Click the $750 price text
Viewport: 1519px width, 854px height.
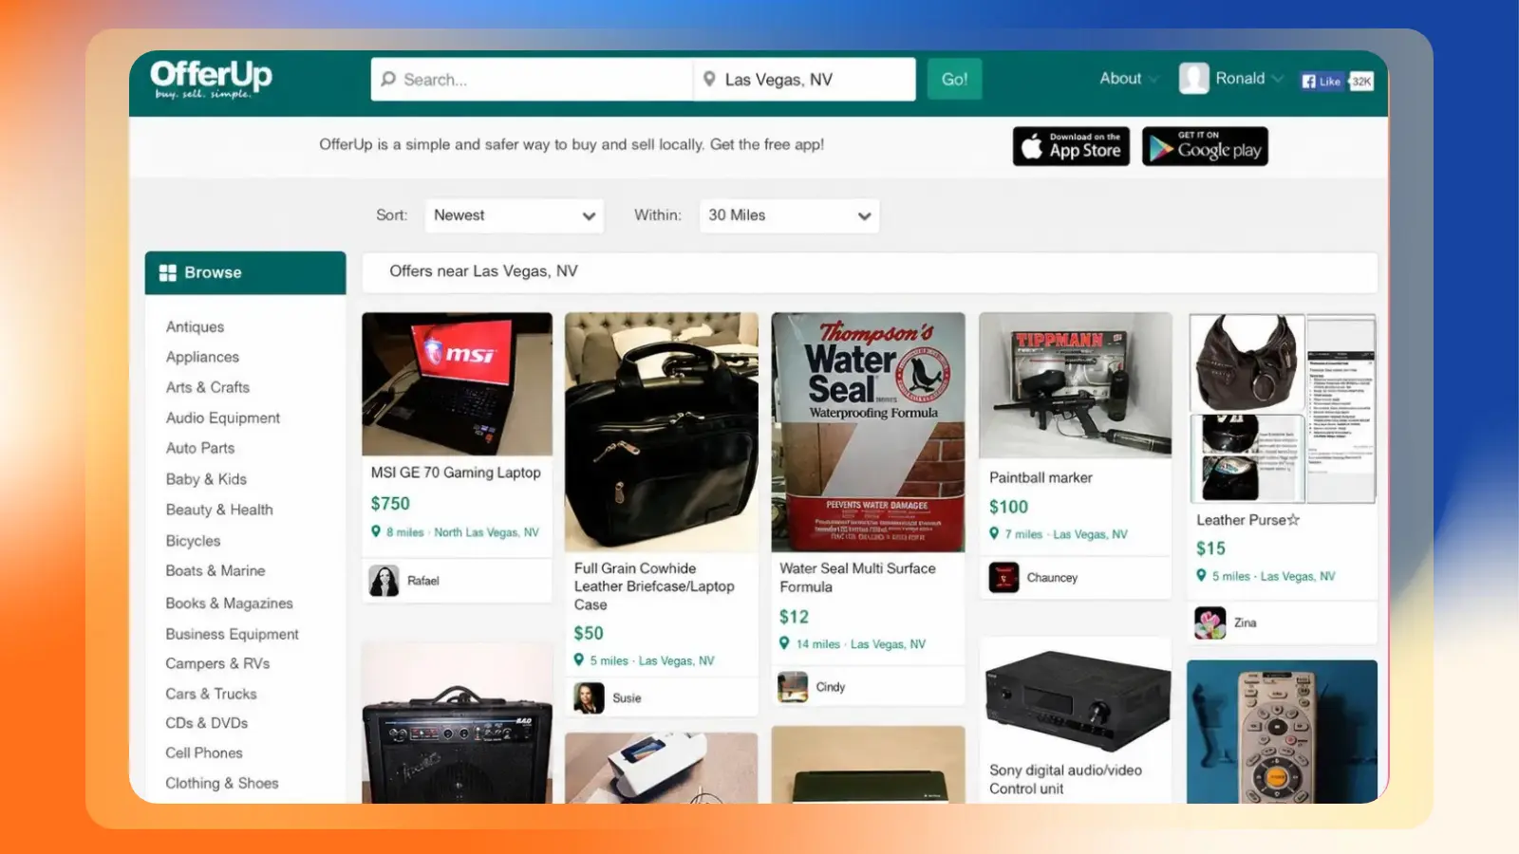[x=390, y=504]
